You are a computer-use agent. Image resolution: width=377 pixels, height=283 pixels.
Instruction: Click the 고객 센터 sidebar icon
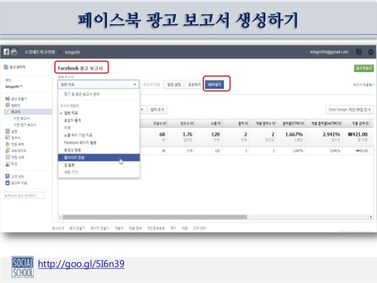(8, 176)
